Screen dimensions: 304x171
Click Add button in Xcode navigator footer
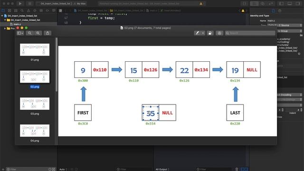pyautogui.click(x=3, y=170)
